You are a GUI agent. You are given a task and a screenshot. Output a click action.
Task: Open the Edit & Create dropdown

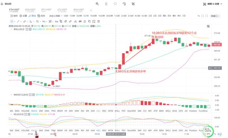click(213, 4)
